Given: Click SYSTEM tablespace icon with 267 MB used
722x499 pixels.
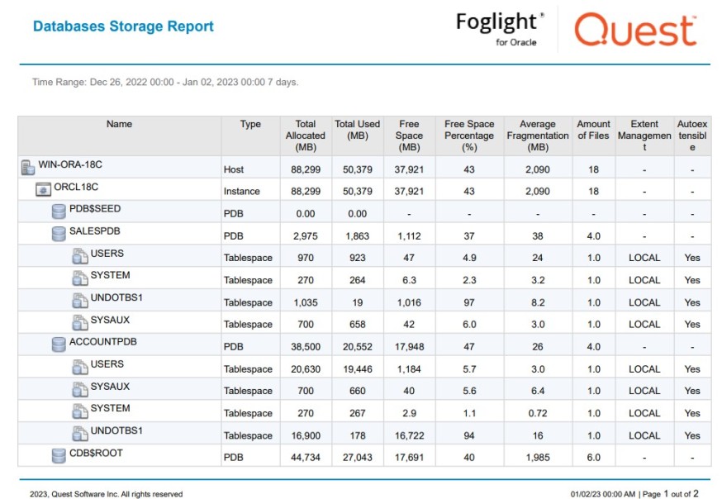Looking at the screenshot, I should click(80, 411).
